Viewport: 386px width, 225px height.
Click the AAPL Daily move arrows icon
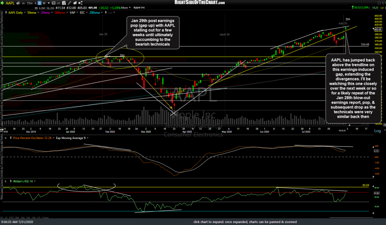pyautogui.click(x=6, y=12)
